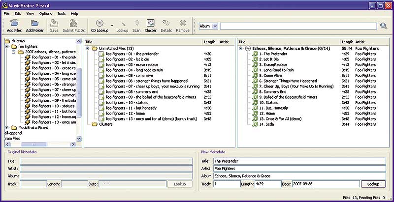Viewport: 394px width, 202px height.
Task: Click Winamp file icon for 'foo fighters - 04 - long roa'
Action: 28,73
